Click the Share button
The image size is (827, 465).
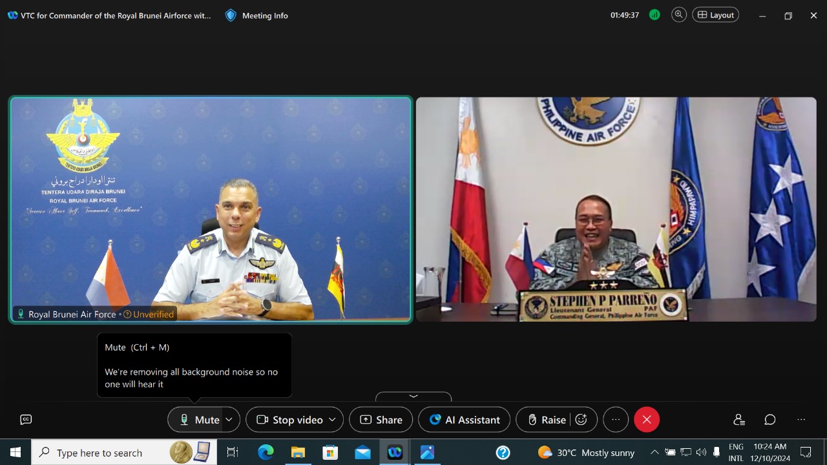pos(381,420)
